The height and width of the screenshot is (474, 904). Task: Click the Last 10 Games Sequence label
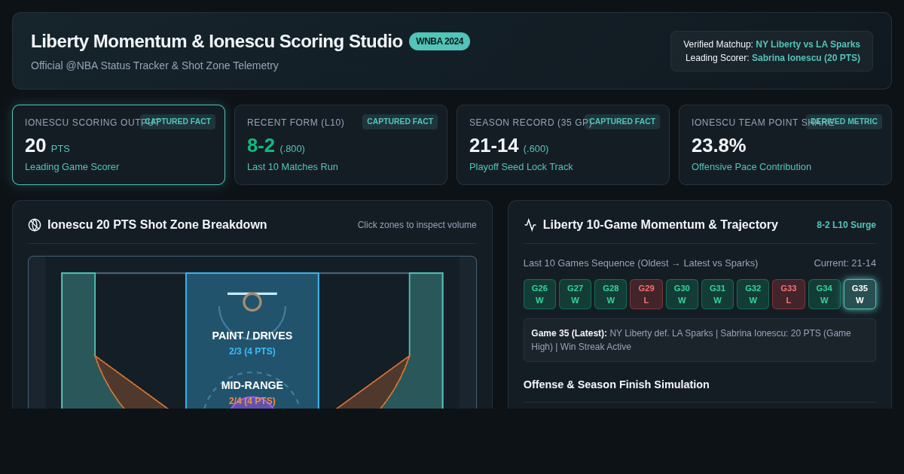click(640, 263)
